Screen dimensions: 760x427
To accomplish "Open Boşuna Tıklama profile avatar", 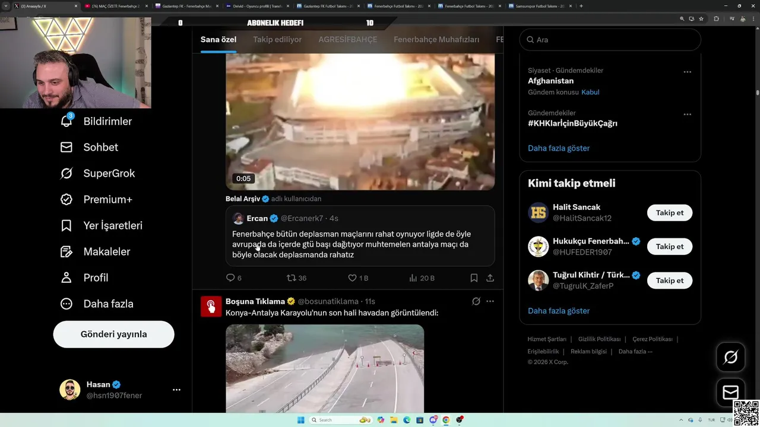I will point(211,306).
